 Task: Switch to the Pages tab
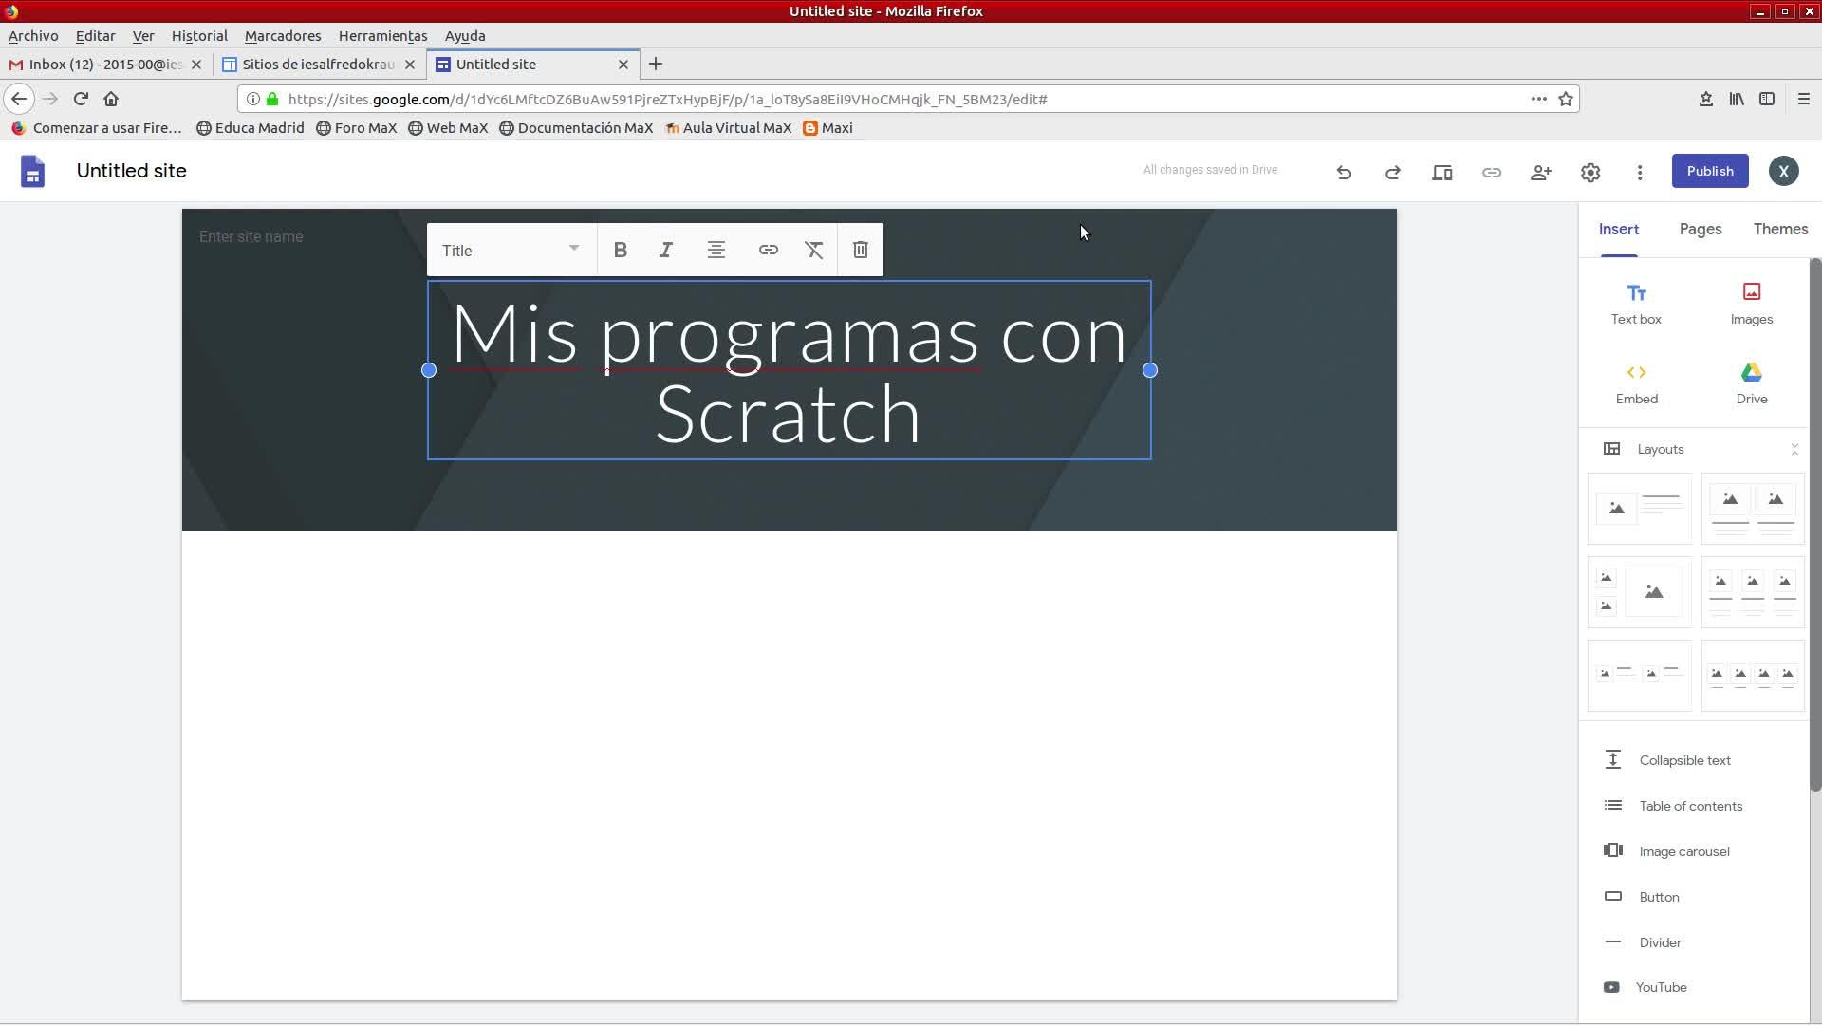1701,229
